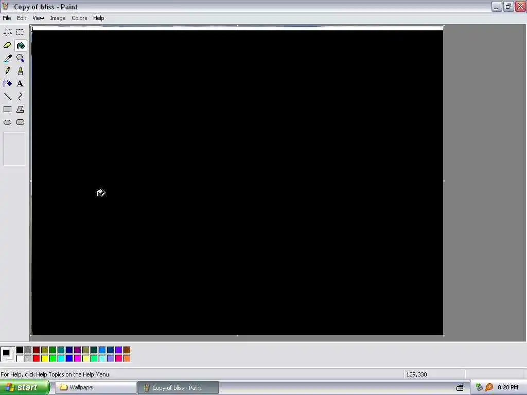
Task: Choose the violet palette swatch in top row
Action: pos(119,350)
